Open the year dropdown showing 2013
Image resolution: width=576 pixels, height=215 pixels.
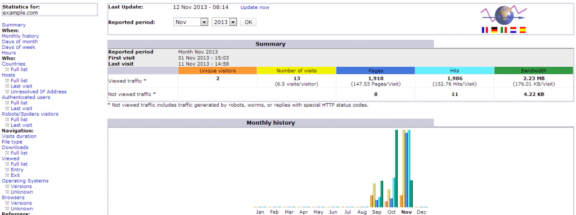[x=224, y=22]
